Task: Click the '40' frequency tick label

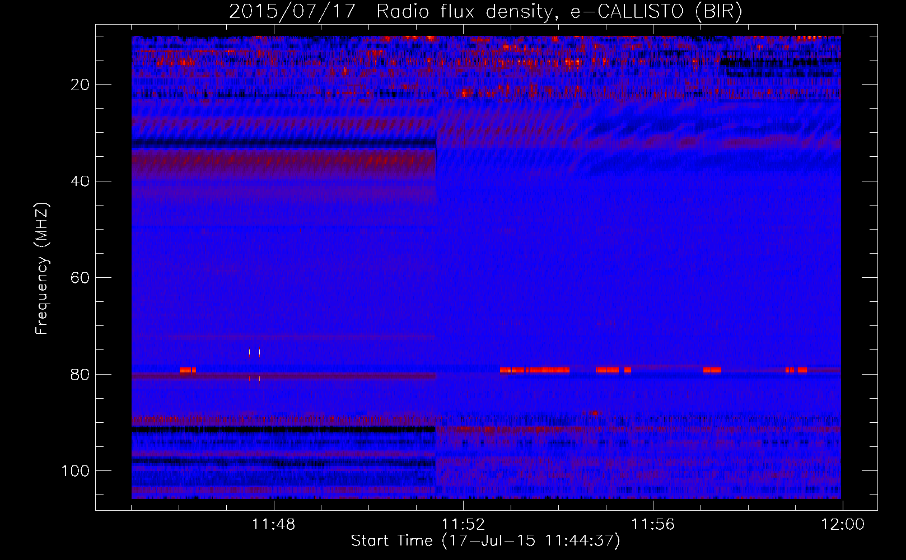Action: (x=81, y=181)
